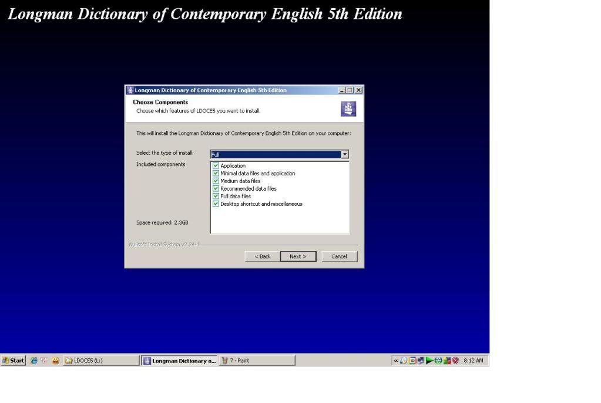The image size is (601, 403).
Task: Click the large italic Longman Dictionary background title
Action: pyautogui.click(x=205, y=14)
